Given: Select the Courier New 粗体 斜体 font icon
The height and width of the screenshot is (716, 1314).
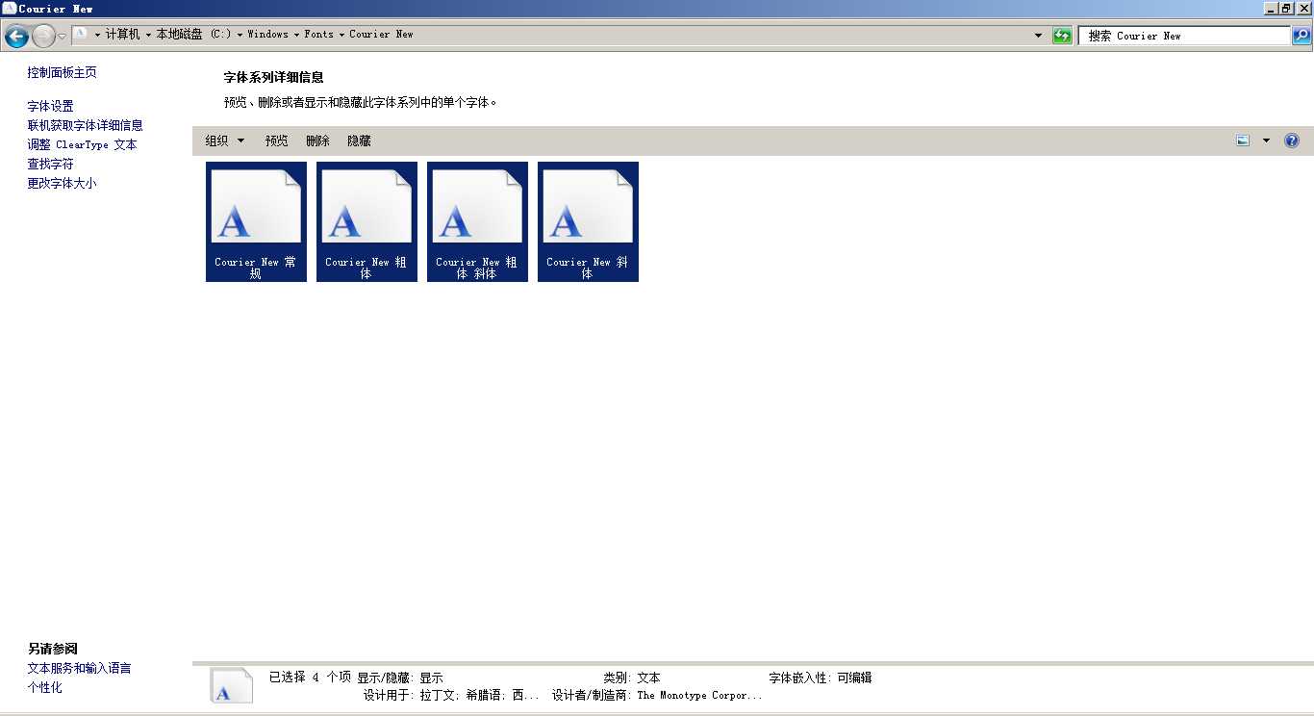Looking at the screenshot, I should tap(477, 221).
